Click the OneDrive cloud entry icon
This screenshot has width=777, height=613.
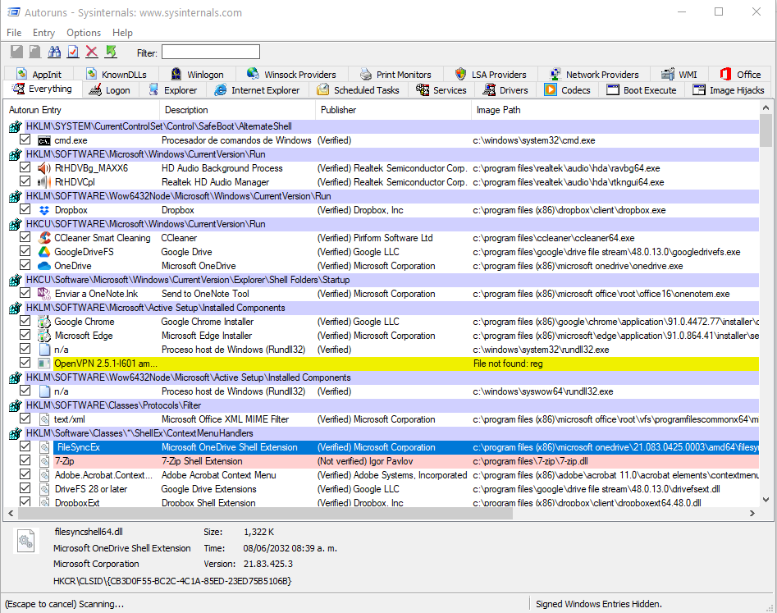pos(44,266)
